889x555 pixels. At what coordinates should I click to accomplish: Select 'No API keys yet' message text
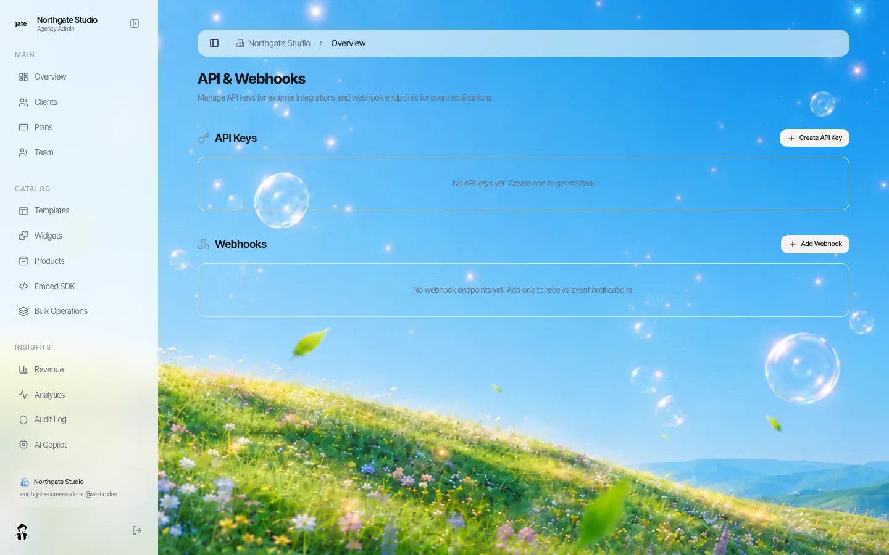pos(523,184)
